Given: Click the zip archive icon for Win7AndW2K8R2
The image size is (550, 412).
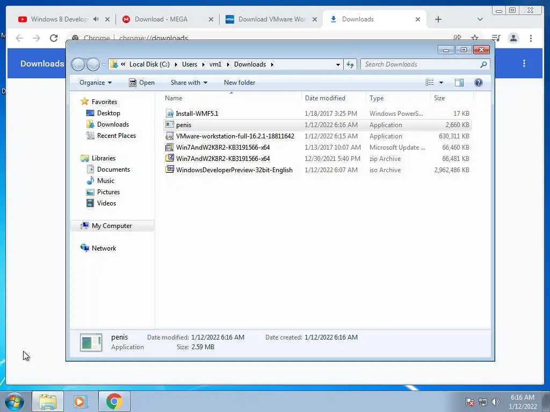Looking at the screenshot, I should (170, 158).
